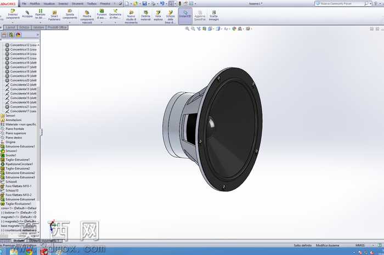Image resolution: width=384 pixels, height=255 pixels.
Task: Switch to the Valutare tab
Action: coord(39,27)
